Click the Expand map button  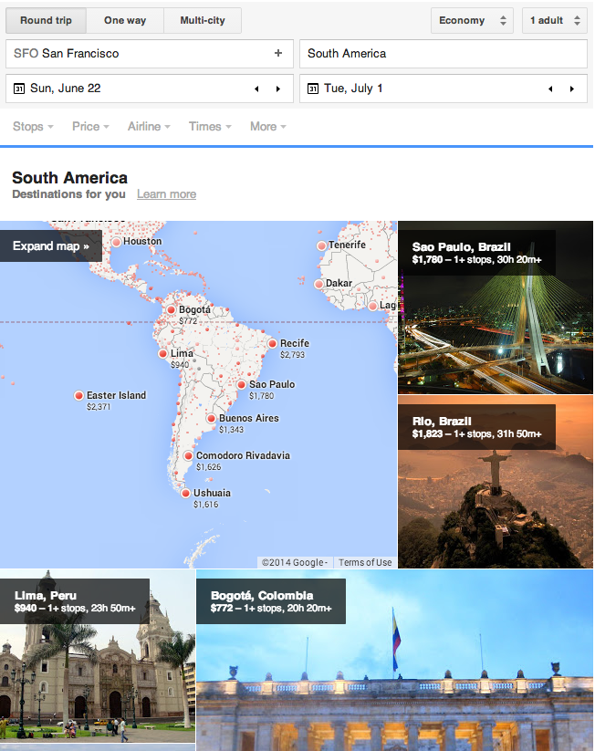(x=51, y=245)
